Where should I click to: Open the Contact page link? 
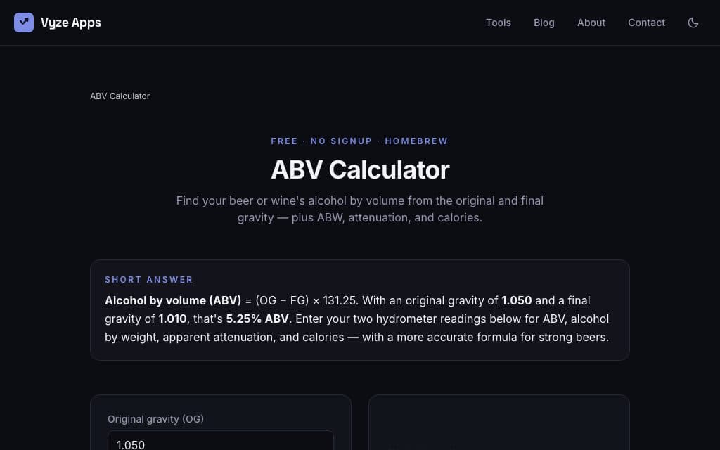(646, 22)
